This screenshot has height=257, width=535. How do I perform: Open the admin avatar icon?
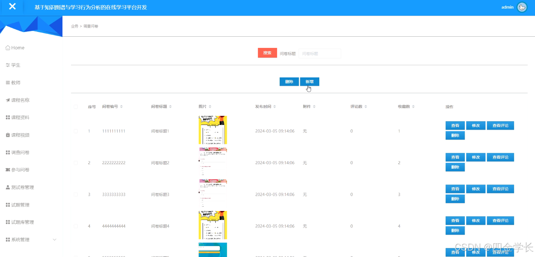(522, 7)
